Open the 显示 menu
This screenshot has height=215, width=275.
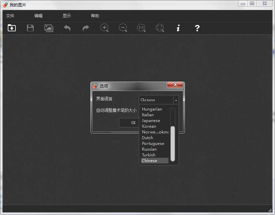[66, 16]
